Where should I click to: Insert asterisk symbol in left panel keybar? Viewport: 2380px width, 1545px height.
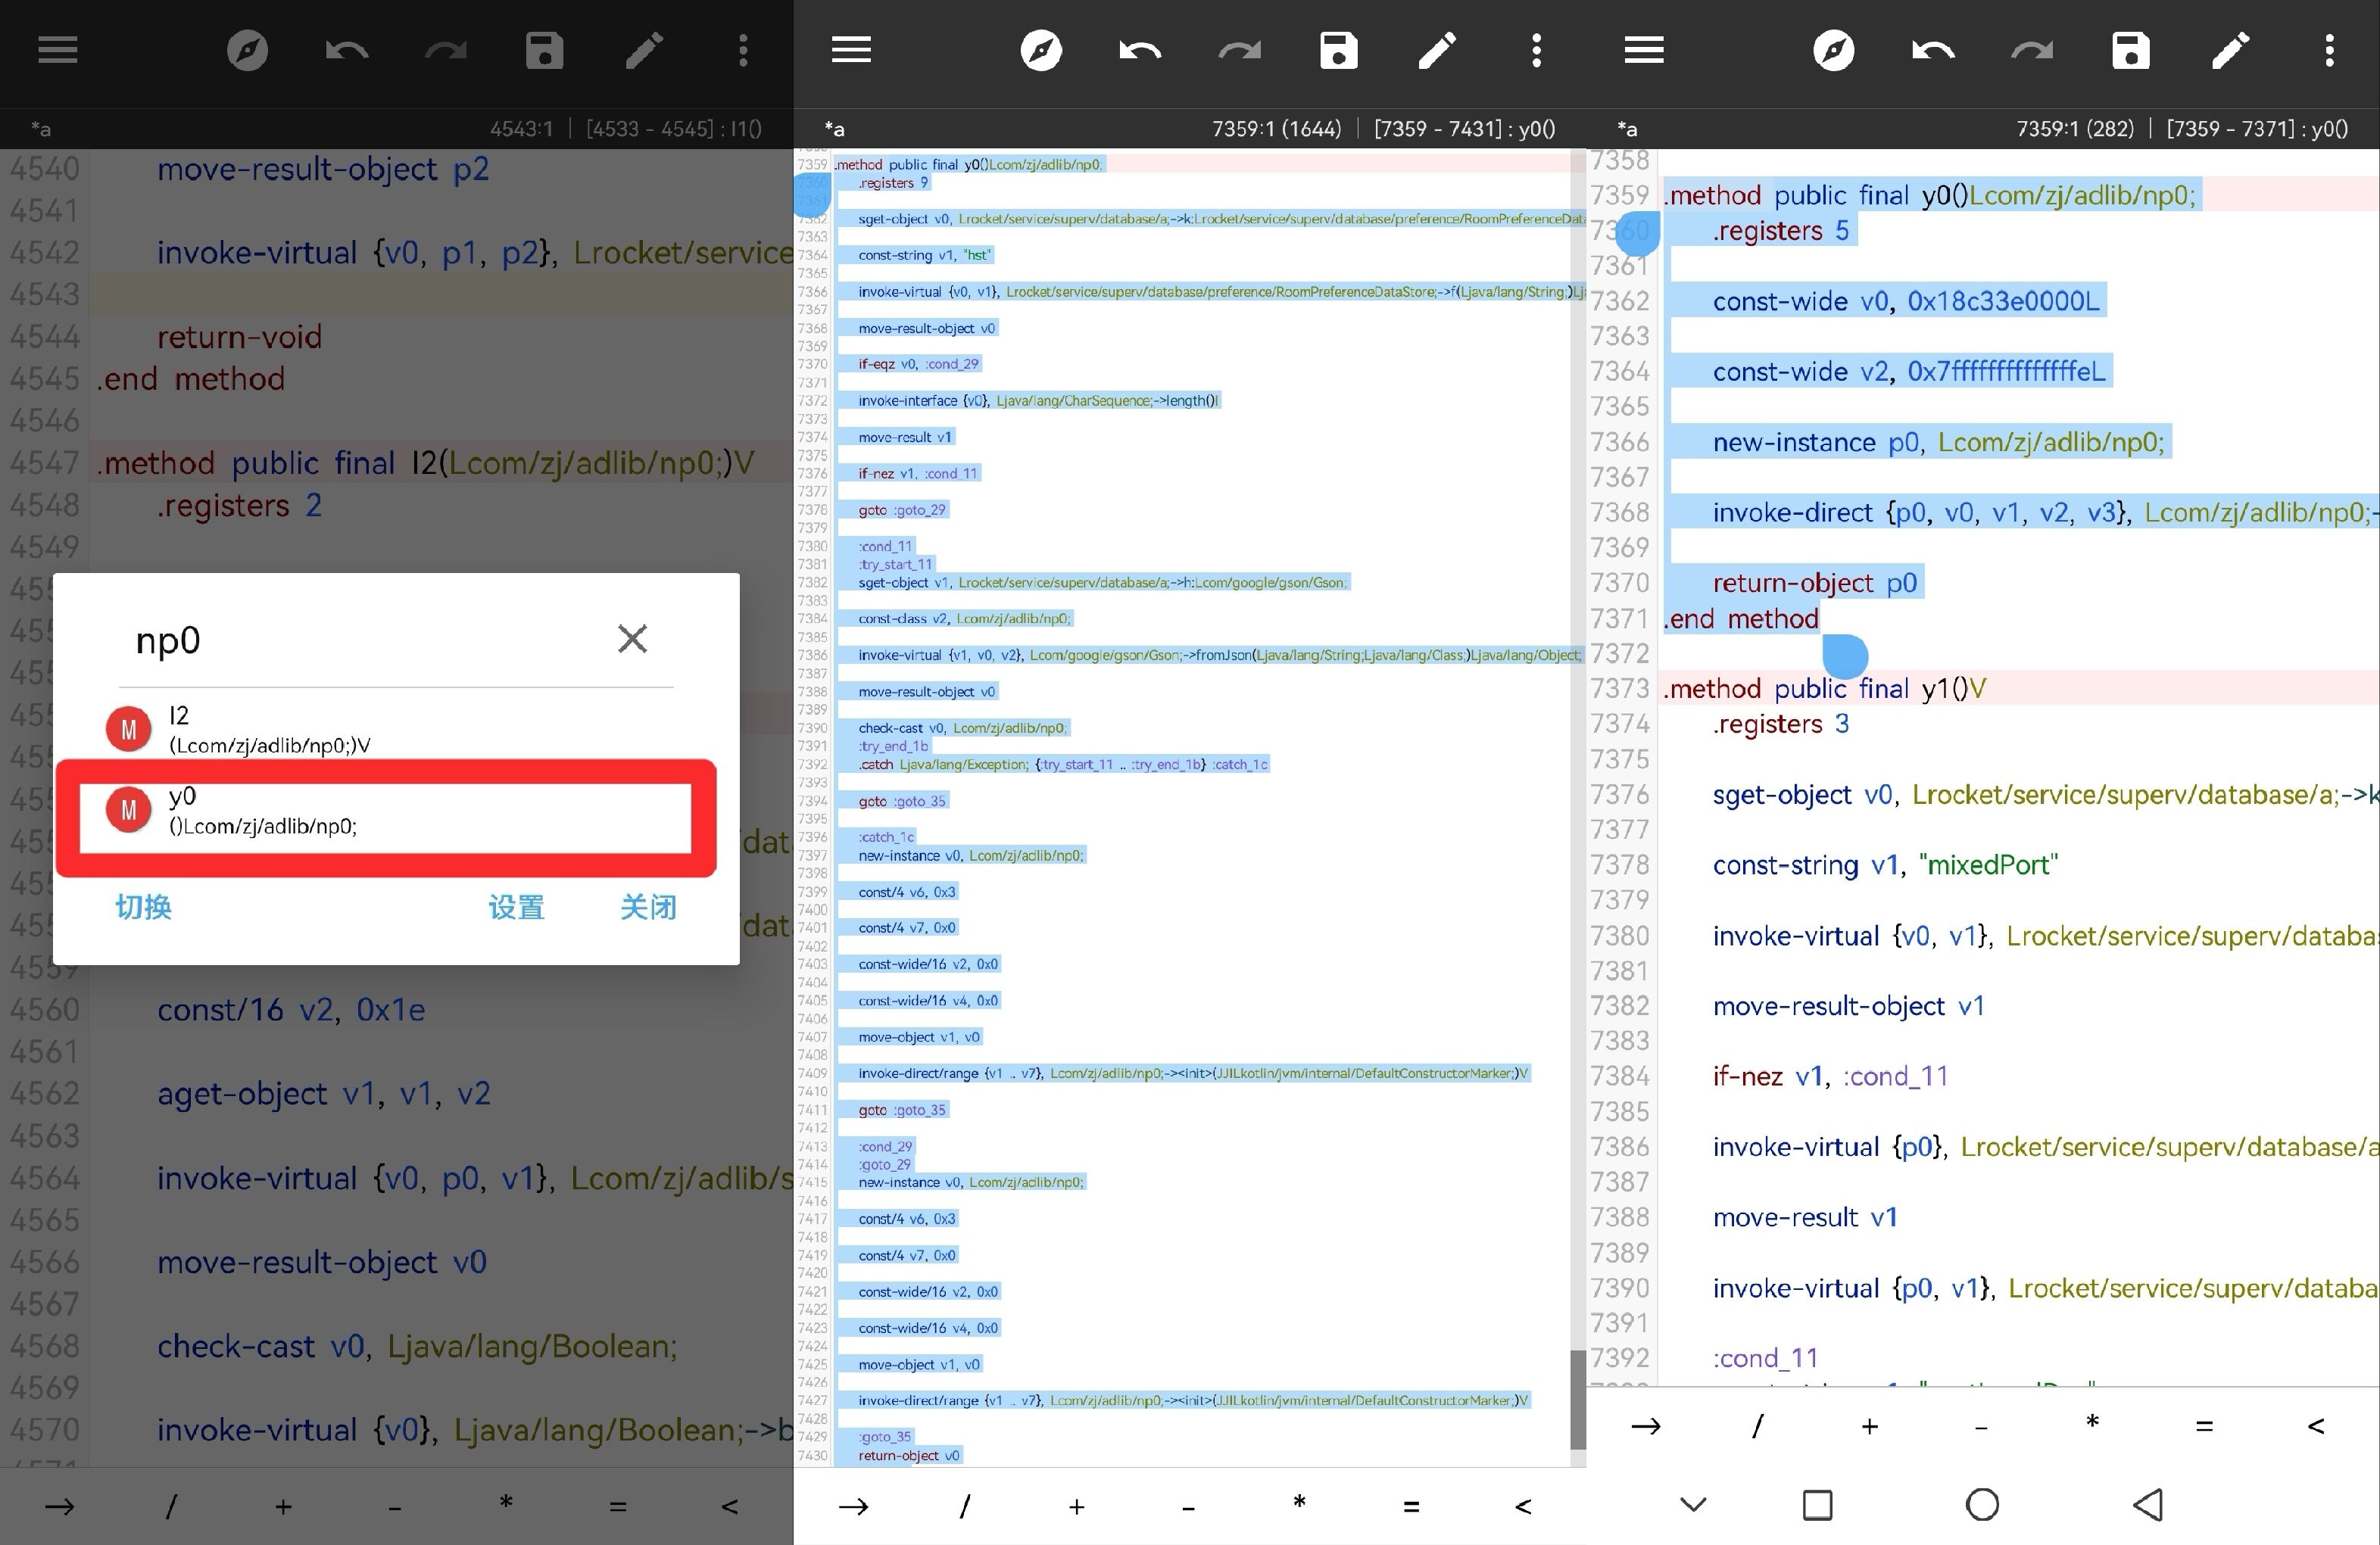[x=506, y=1503]
